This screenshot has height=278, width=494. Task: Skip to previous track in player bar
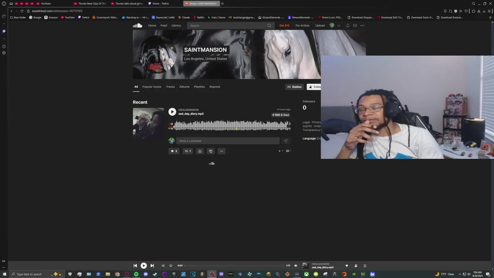(135, 266)
